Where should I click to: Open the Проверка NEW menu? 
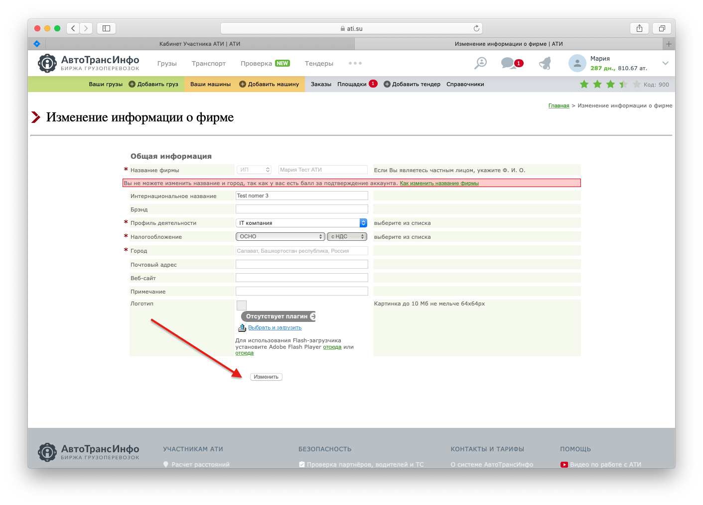[265, 63]
